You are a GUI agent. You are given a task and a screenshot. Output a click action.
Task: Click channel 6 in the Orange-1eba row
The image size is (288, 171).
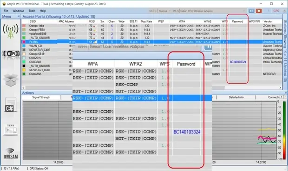click(x=112, y=26)
